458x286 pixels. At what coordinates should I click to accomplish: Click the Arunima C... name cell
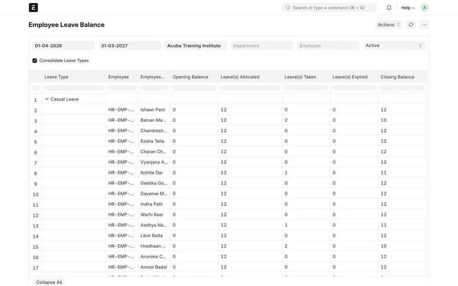[154, 257]
